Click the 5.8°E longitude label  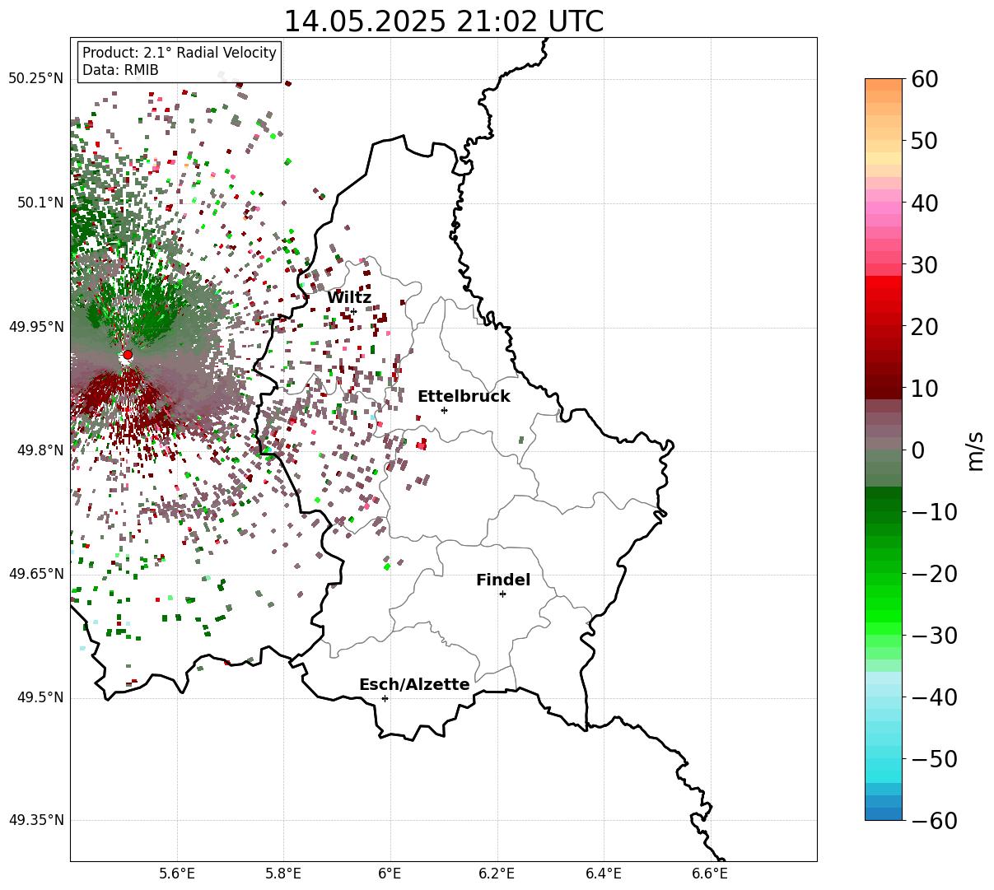tap(284, 873)
